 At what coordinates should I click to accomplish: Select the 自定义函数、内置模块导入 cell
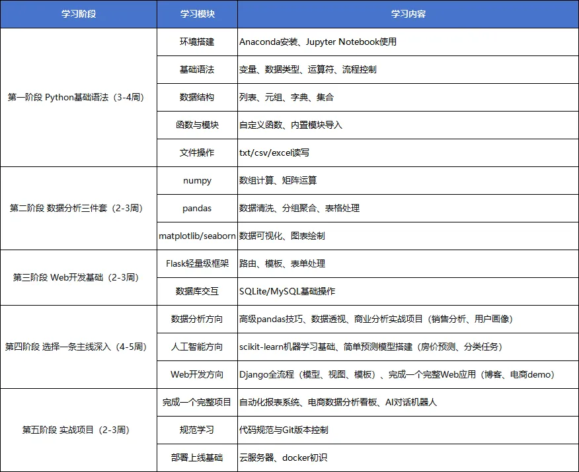click(x=408, y=125)
